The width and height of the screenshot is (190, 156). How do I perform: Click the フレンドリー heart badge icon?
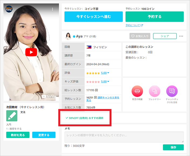(154, 91)
